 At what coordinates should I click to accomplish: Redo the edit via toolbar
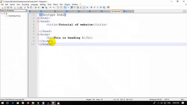tap(39, 7)
